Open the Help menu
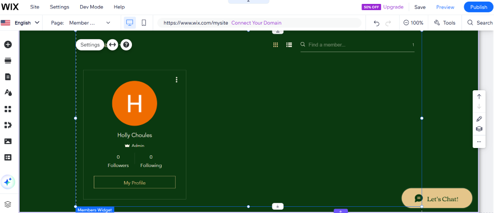Screen dimensions: 494x213 click(119, 7)
